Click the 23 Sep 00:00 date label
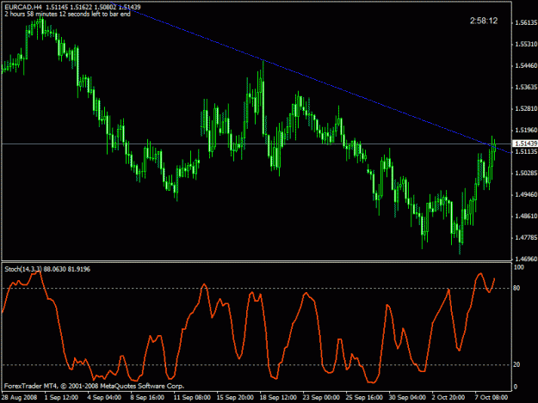538x403 pixels. [321, 398]
